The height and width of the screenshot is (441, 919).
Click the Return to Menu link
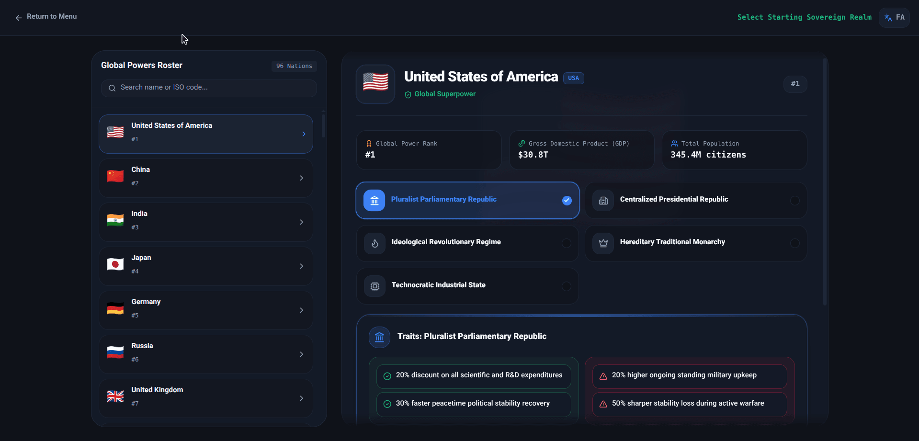click(x=46, y=17)
